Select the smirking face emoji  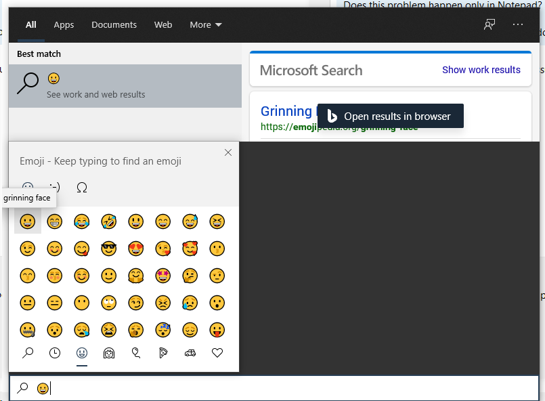(136, 303)
